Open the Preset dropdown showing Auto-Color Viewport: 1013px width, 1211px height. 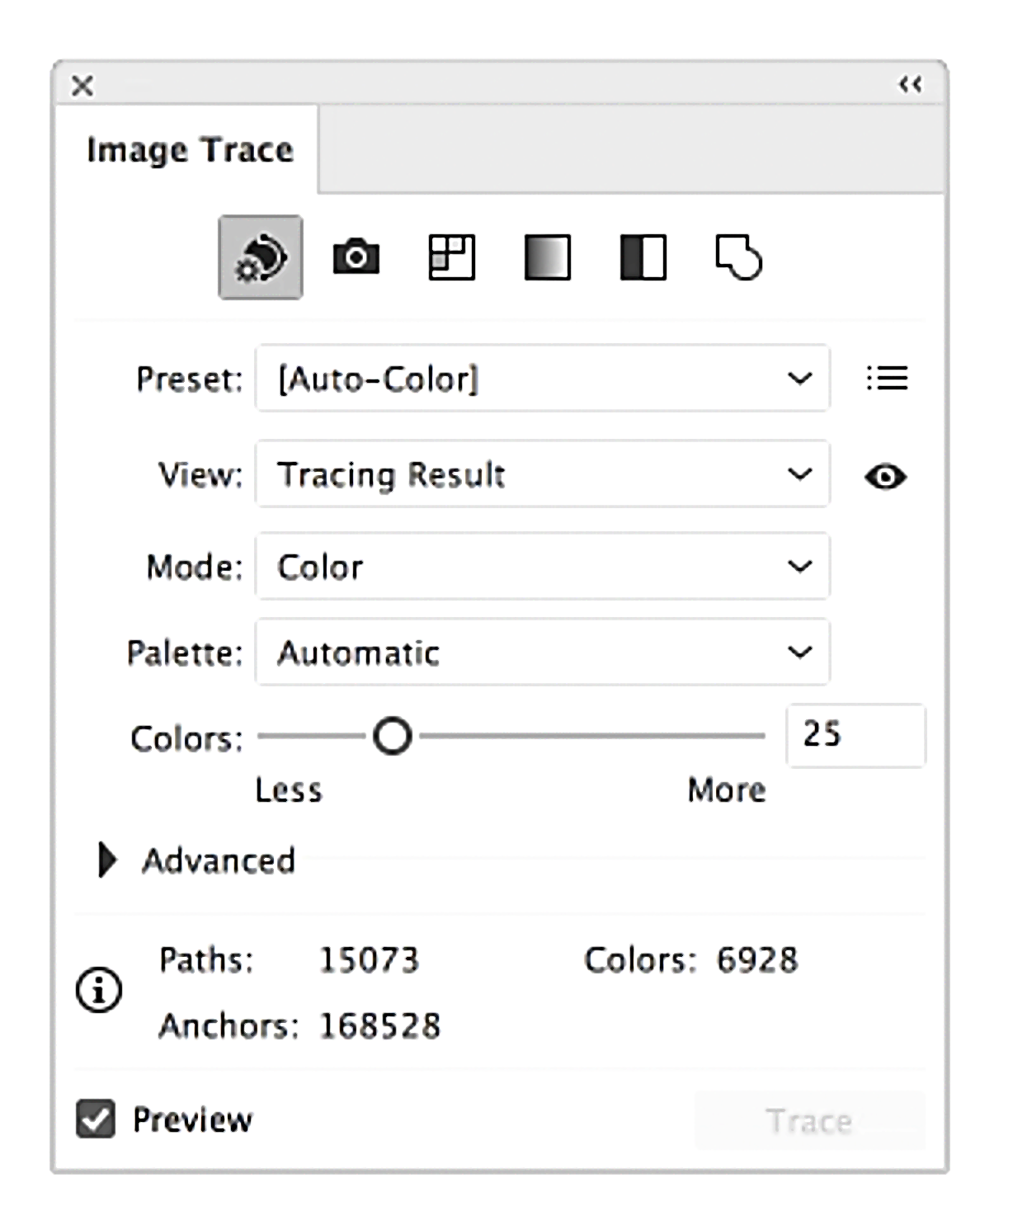[542, 379]
